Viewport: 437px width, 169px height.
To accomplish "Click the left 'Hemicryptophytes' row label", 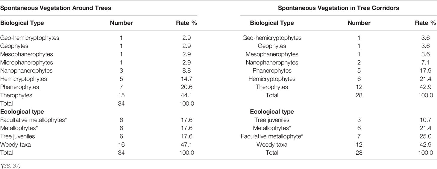I will [x=24, y=79].
